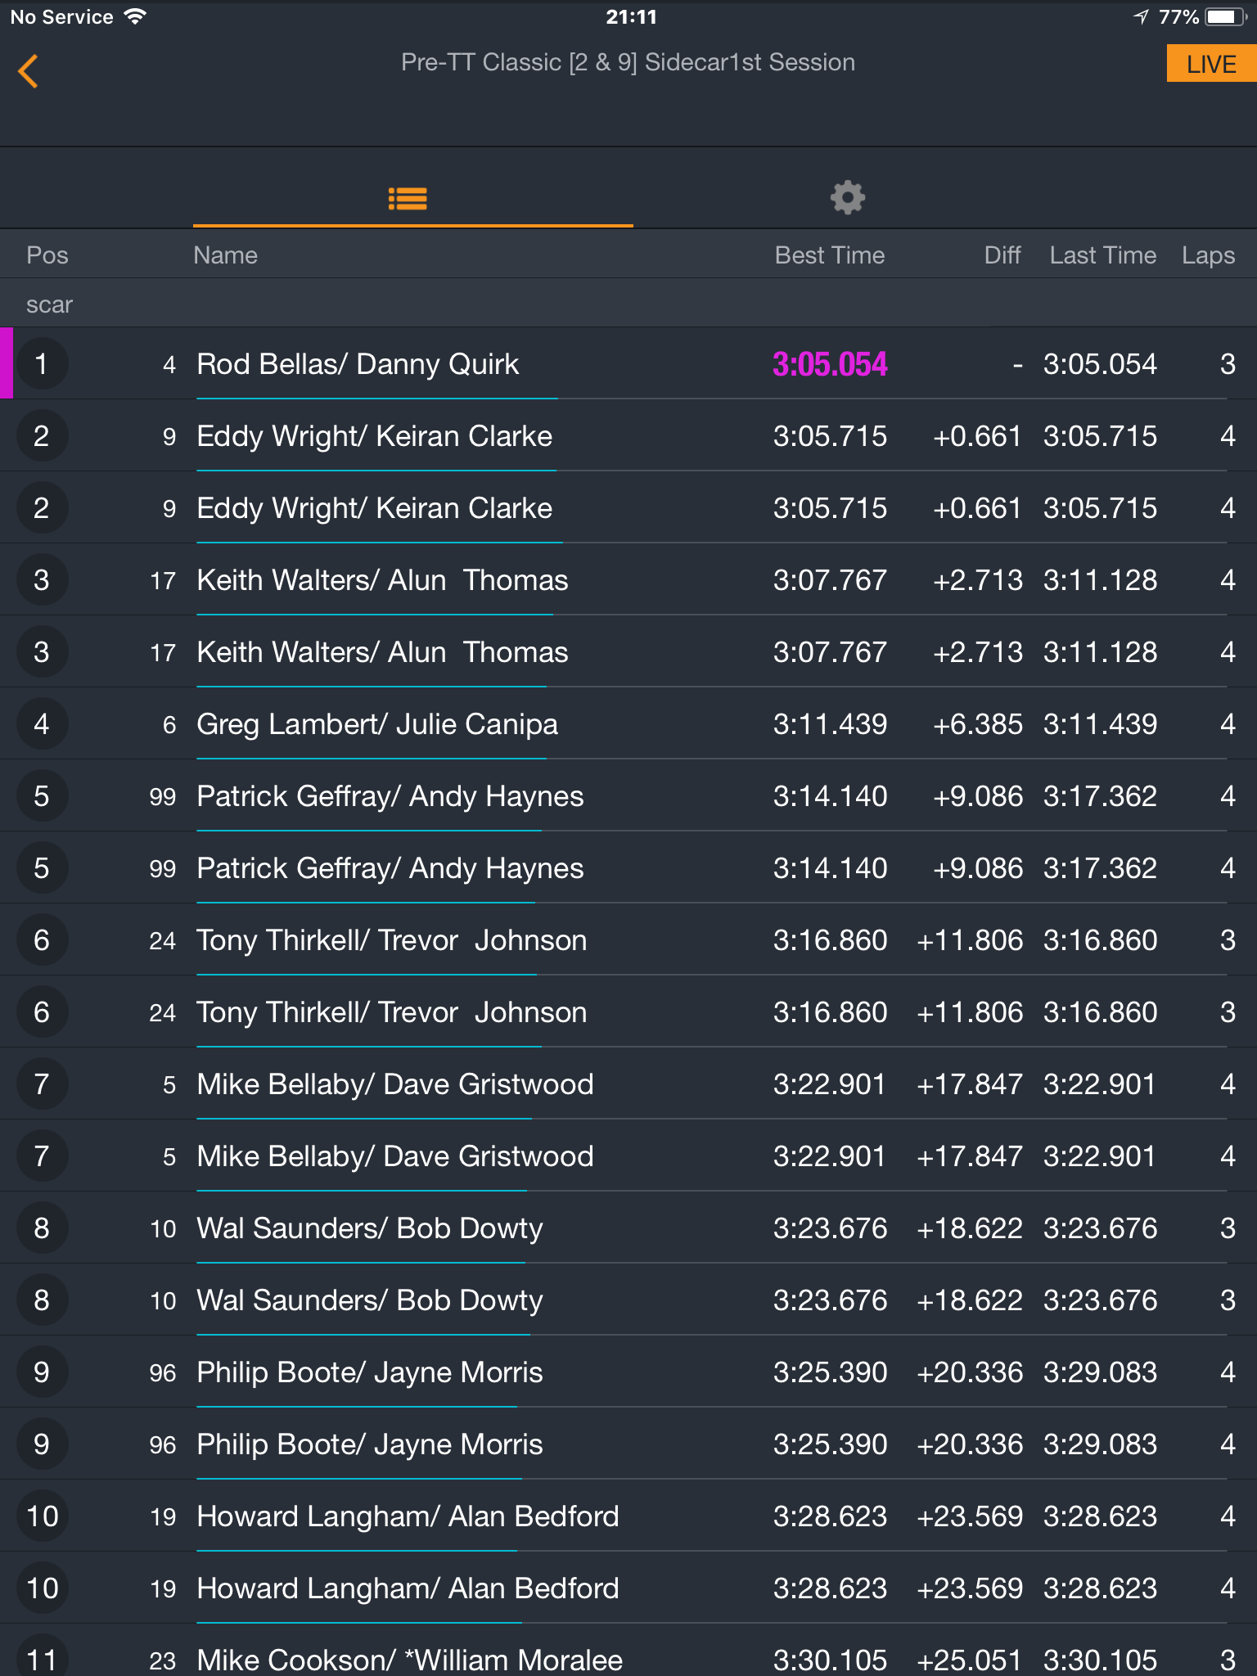Tap the Pos column header
Image resolution: width=1257 pixels, height=1676 pixels.
(47, 255)
